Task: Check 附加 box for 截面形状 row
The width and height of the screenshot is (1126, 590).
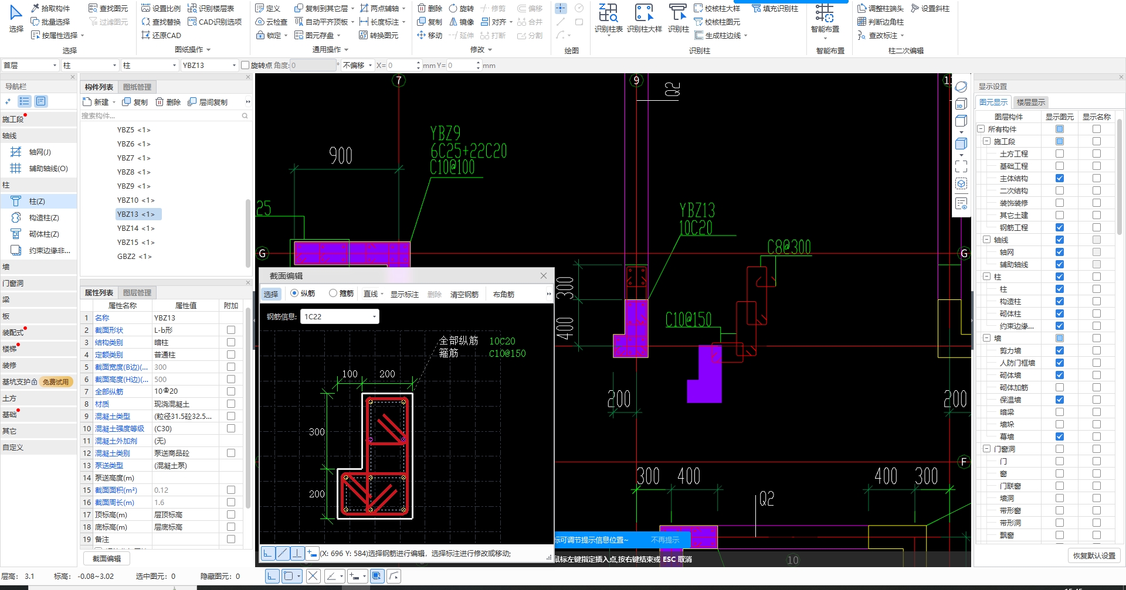Action: 231,330
